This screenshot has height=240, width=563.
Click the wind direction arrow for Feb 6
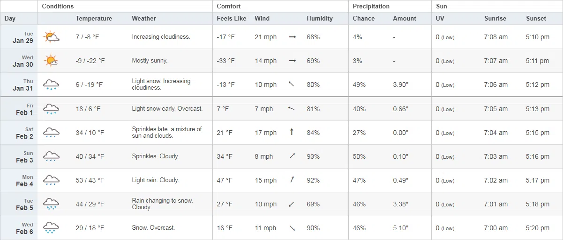(x=292, y=228)
